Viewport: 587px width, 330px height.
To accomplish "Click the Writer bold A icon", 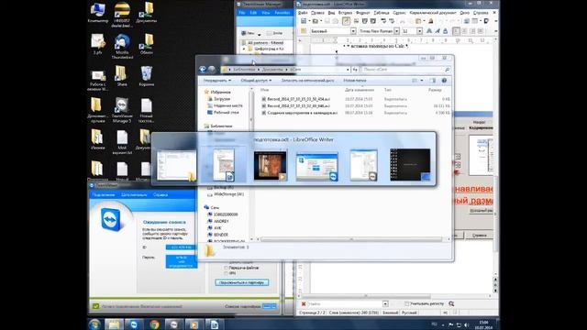I will click(x=429, y=31).
